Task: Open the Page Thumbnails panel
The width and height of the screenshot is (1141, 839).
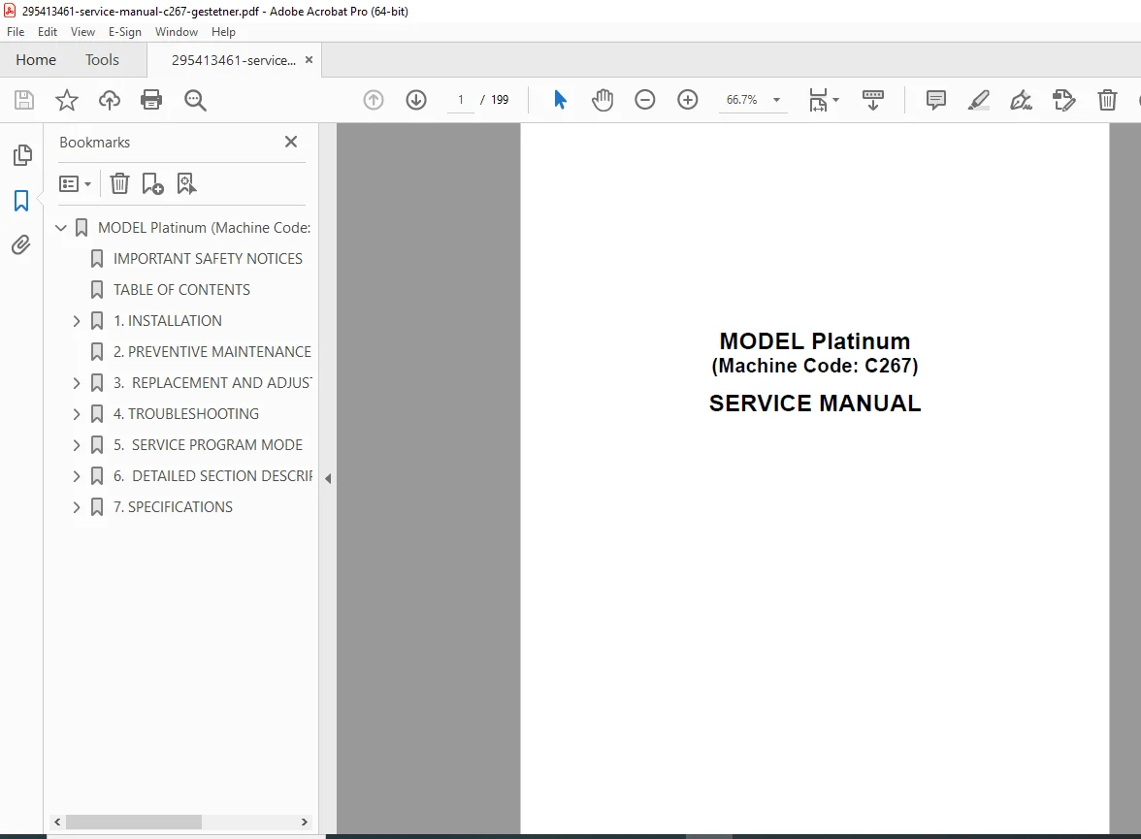Action: 22,154
